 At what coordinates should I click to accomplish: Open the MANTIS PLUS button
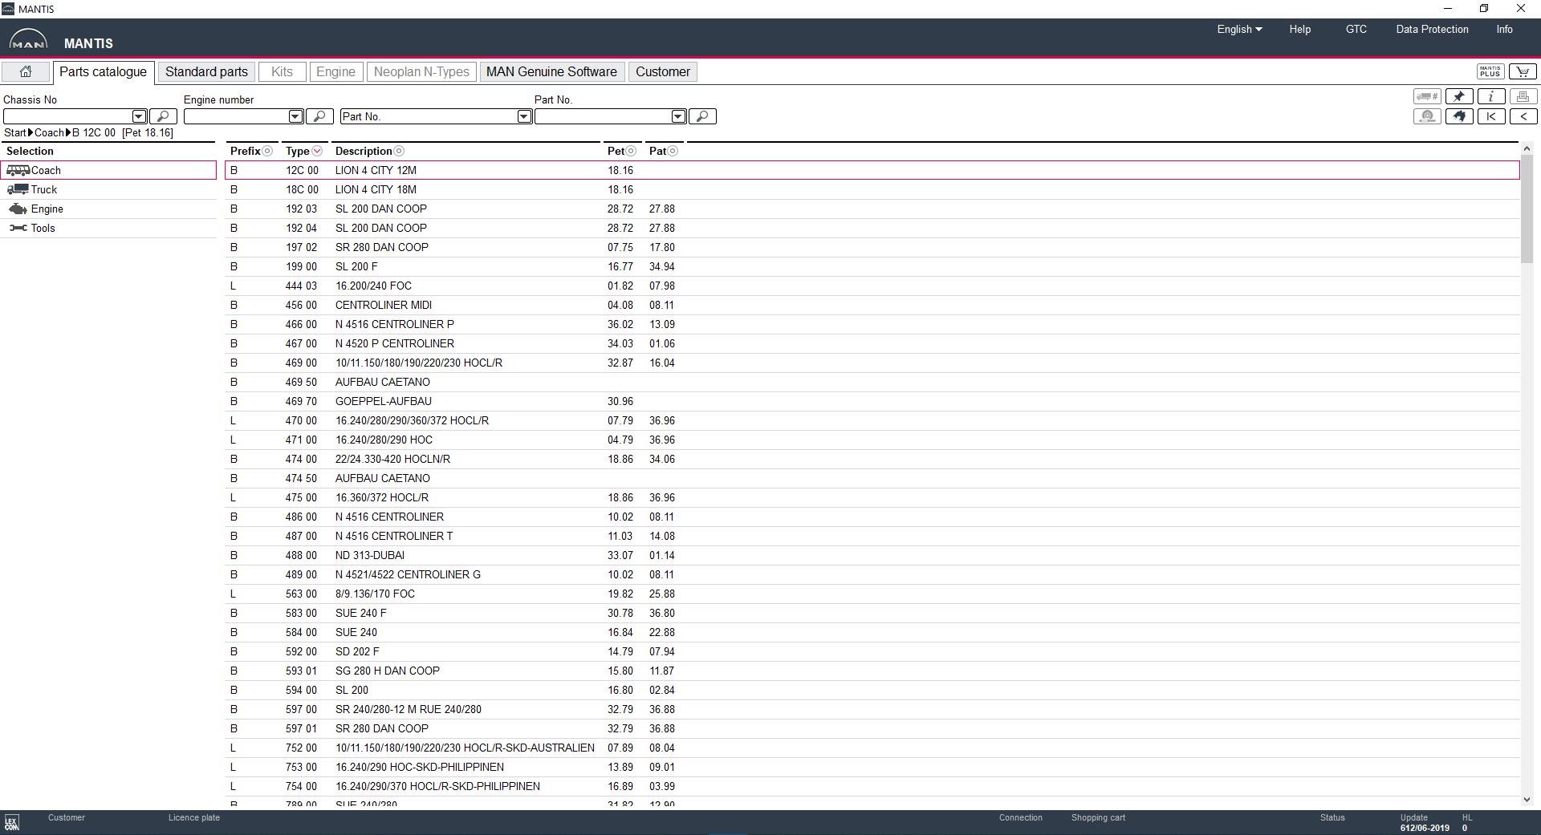tap(1490, 72)
